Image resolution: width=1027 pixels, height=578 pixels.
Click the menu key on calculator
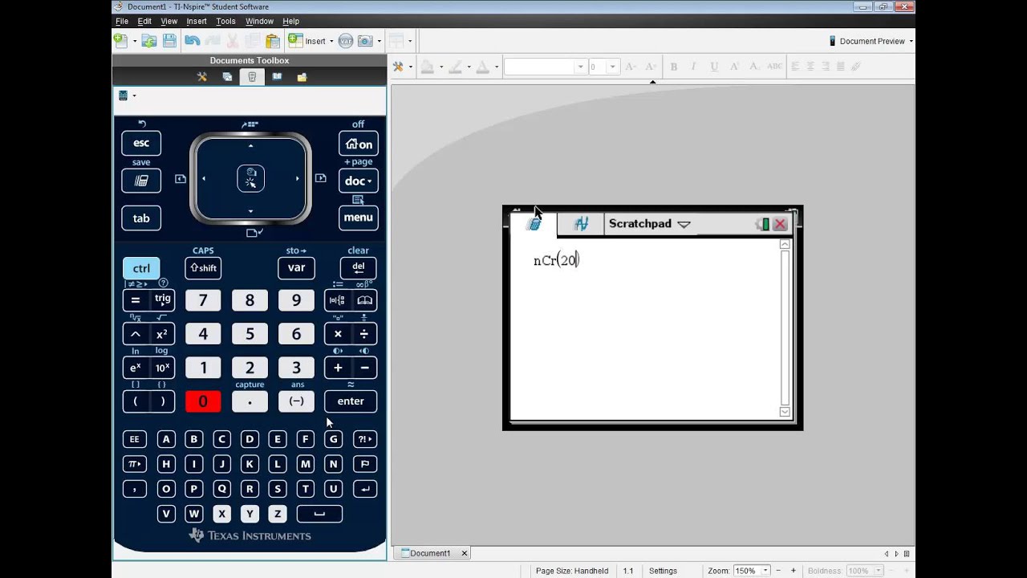(x=358, y=218)
